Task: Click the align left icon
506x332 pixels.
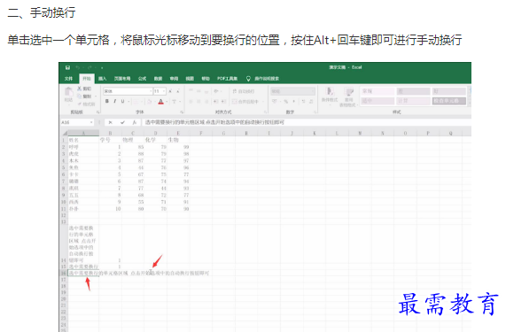Action: 191,102
